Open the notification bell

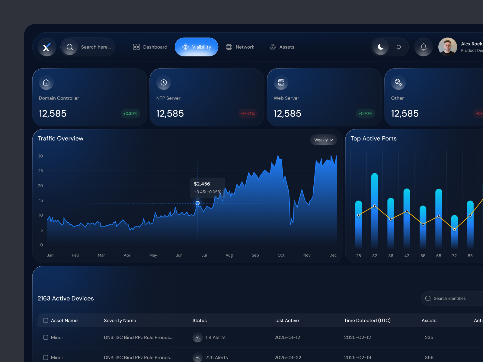click(424, 47)
